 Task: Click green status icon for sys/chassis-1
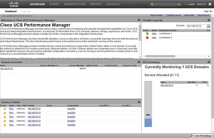point(147,34)
